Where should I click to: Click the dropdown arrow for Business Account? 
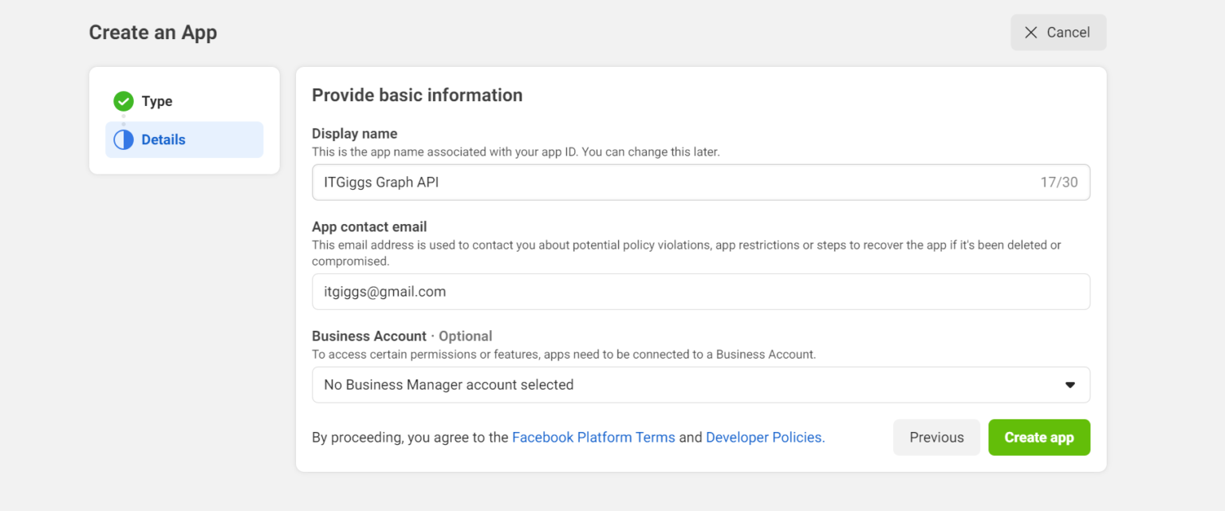click(x=1070, y=385)
